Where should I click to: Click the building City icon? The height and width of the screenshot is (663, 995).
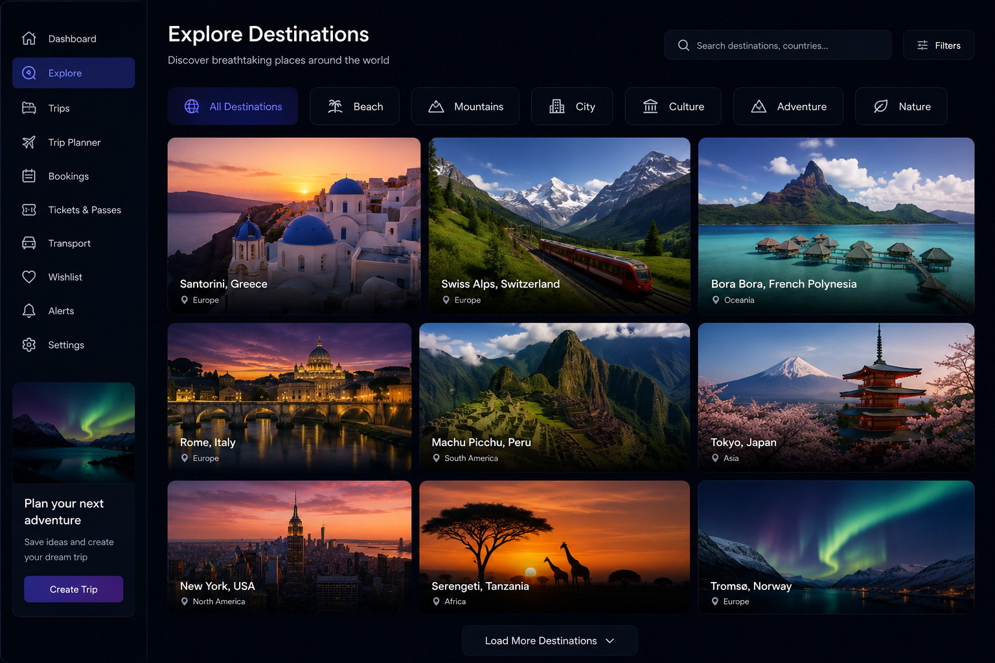click(557, 106)
